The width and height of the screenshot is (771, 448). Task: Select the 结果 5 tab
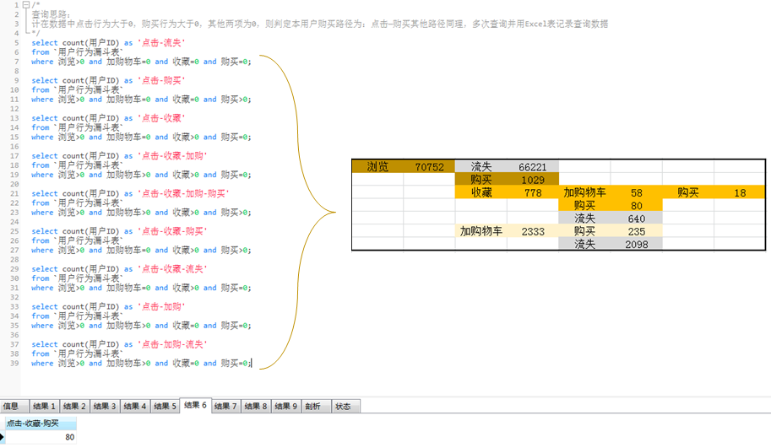click(165, 407)
